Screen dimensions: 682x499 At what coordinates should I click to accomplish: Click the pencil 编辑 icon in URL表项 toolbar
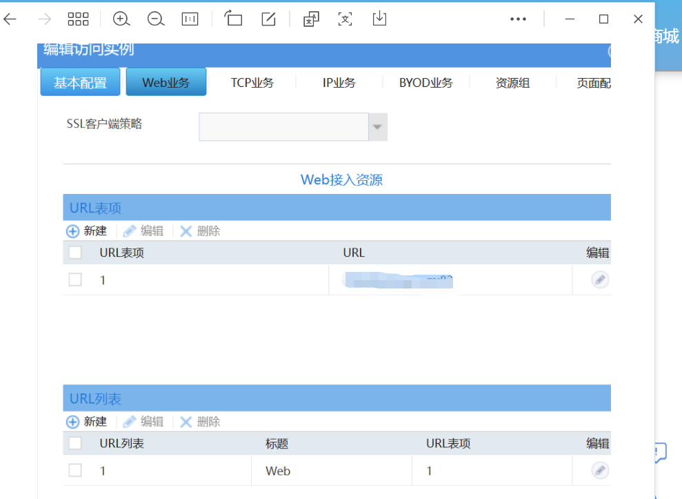click(130, 231)
